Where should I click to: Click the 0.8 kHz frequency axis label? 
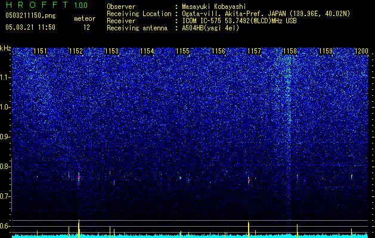(x=5, y=167)
